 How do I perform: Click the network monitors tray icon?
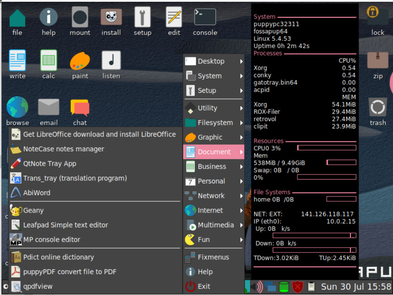[270, 287]
